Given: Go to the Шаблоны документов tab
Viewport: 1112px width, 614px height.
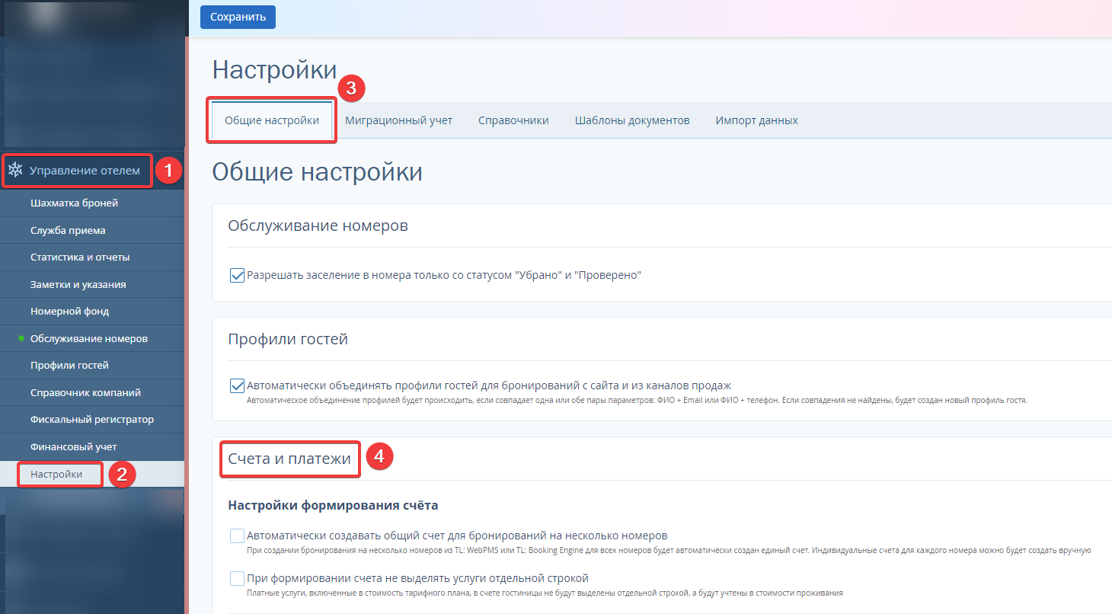Looking at the screenshot, I should [632, 120].
